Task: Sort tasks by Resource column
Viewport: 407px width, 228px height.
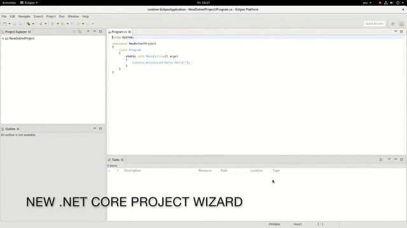Action: [205, 170]
